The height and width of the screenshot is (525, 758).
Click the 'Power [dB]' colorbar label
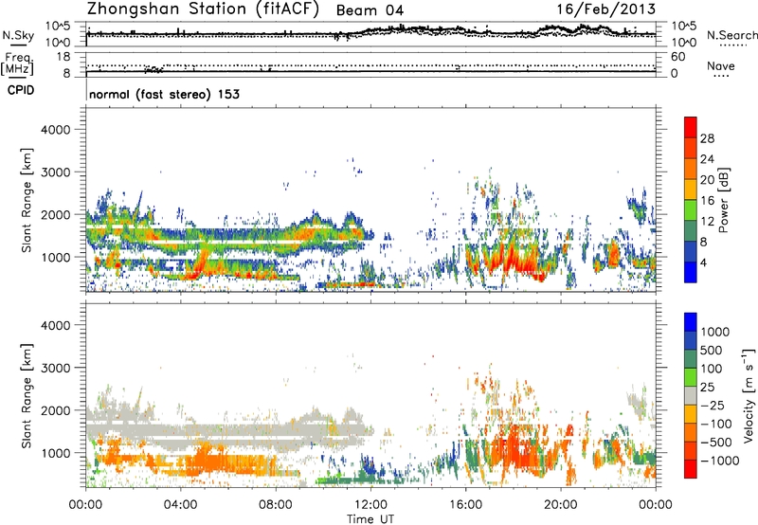tap(724, 200)
